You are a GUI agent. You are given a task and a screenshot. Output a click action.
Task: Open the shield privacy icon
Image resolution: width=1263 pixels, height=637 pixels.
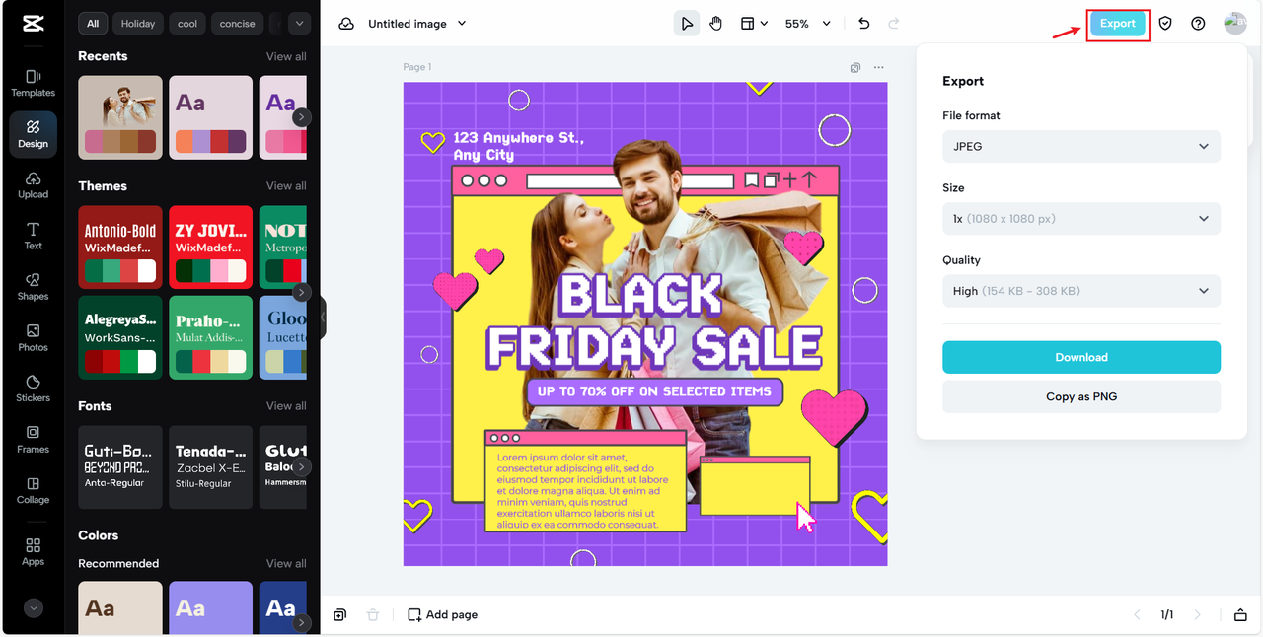1165,24
